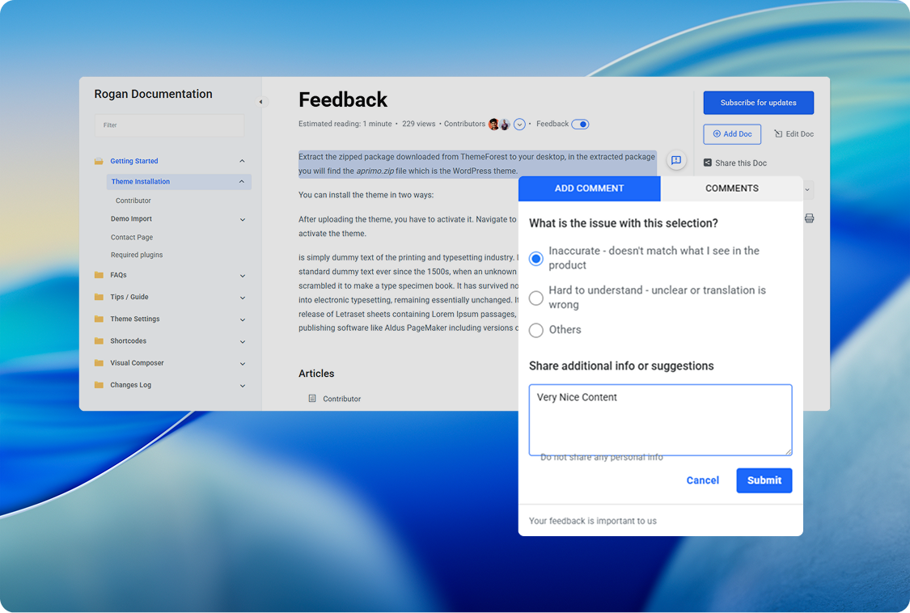Click the Share this Doc icon
This screenshot has height=613, width=910.
[708, 163]
